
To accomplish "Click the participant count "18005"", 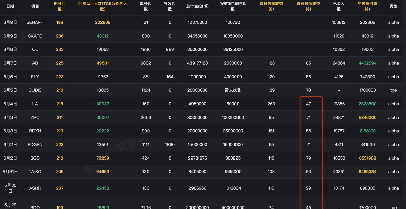I will pos(103,90).
